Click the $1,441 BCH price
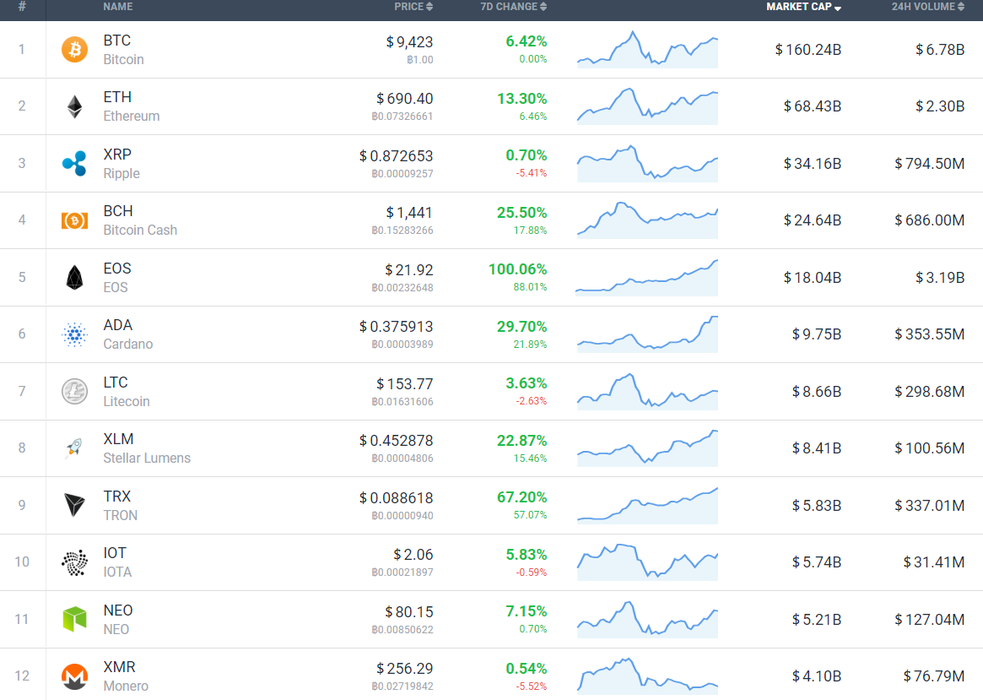The width and height of the screenshot is (983, 700). [x=409, y=213]
